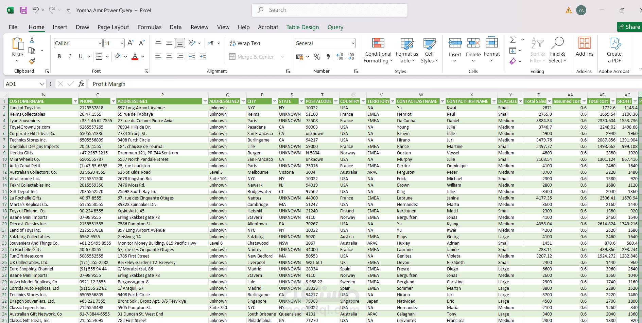Apply Percent Style formatting
The image size is (642, 323).
[317, 57]
